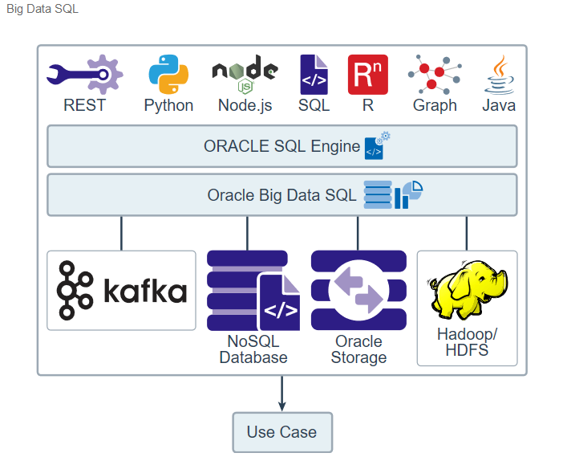
Task: Select the Python logo icon
Action: (x=168, y=75)
